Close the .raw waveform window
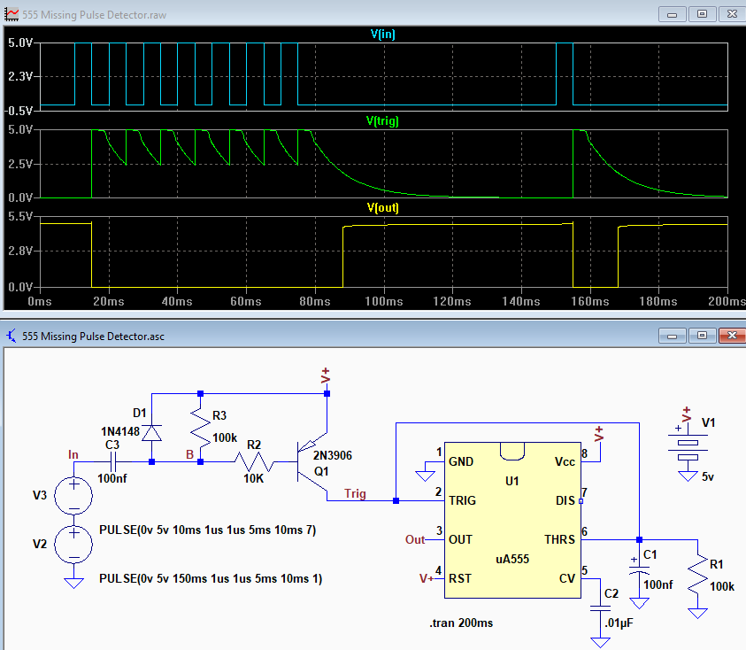This screenshot has height=650, width=746. tap(732, 14)
